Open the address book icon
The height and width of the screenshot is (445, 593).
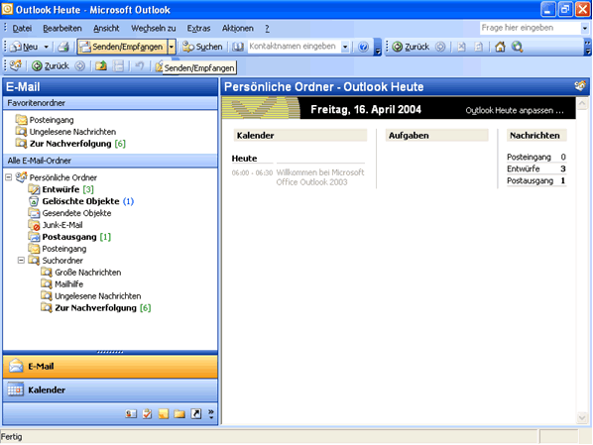click(x=238, y=47)
